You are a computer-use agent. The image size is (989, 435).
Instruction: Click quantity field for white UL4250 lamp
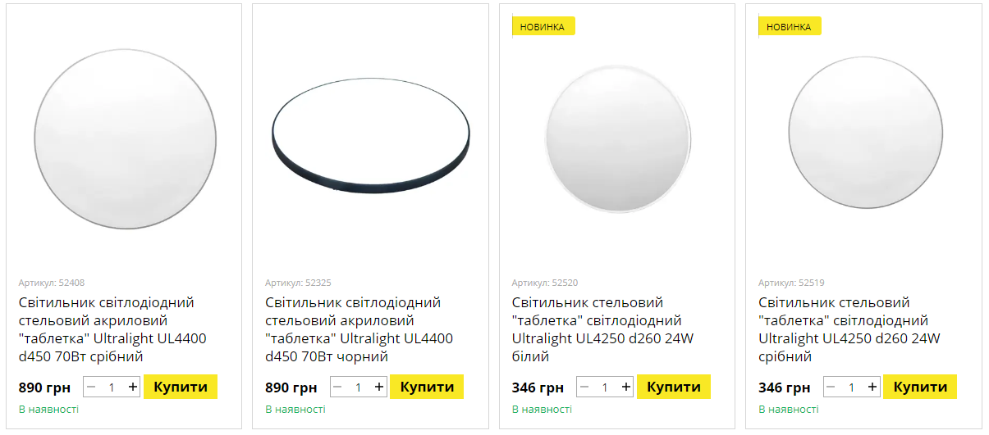click(x=605, y=387)
